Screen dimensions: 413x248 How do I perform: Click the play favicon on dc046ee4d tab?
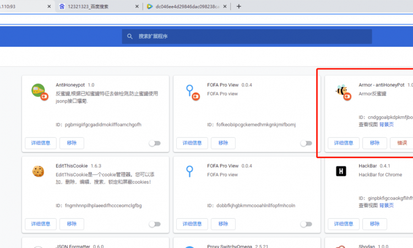click(150, 6)
